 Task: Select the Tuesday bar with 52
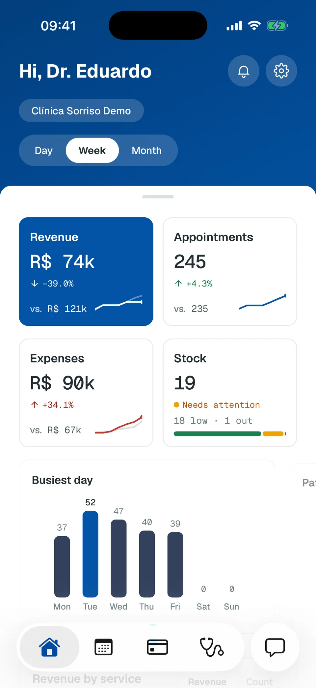[x=90, y=554]
